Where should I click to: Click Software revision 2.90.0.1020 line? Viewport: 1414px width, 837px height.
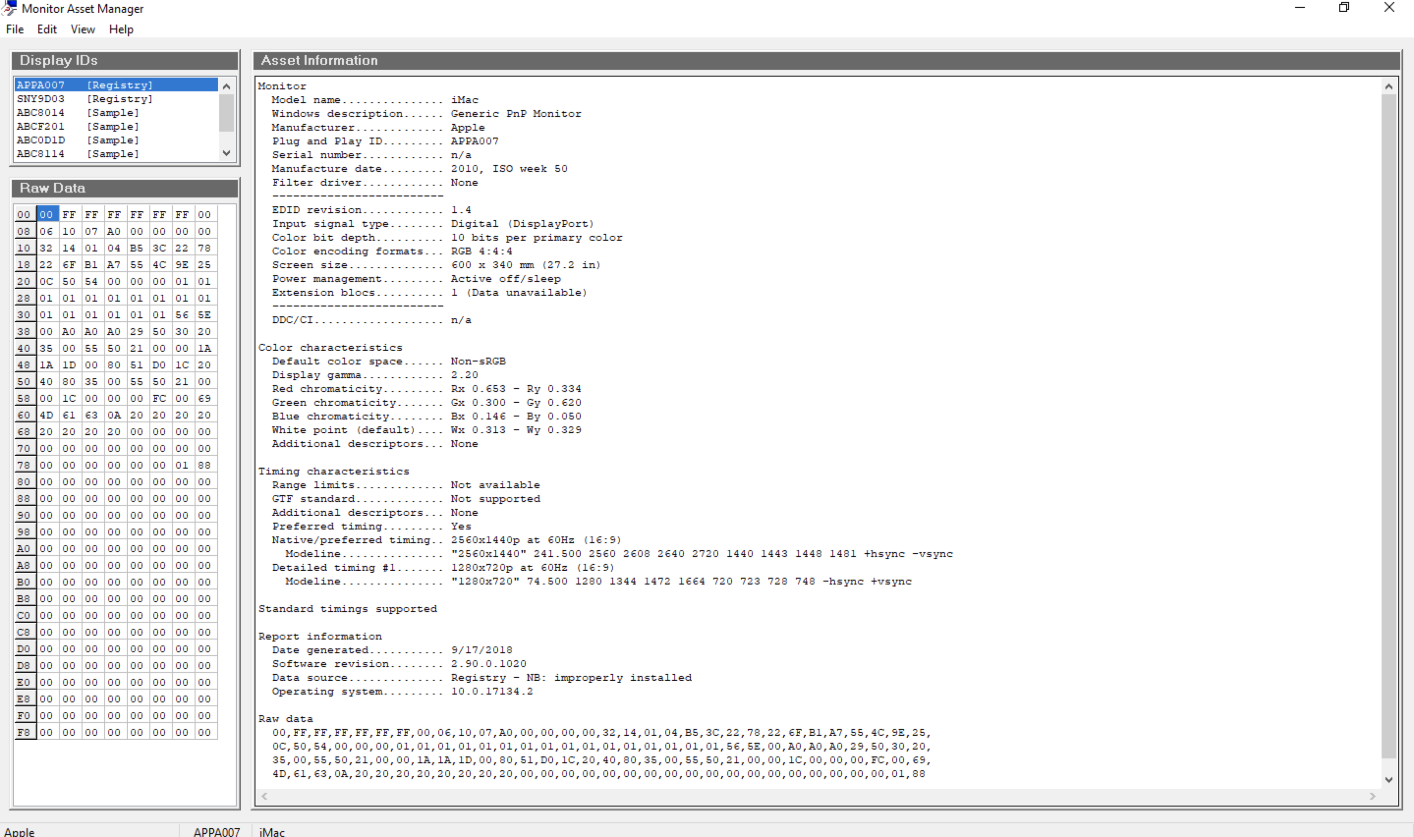[399, 664]
